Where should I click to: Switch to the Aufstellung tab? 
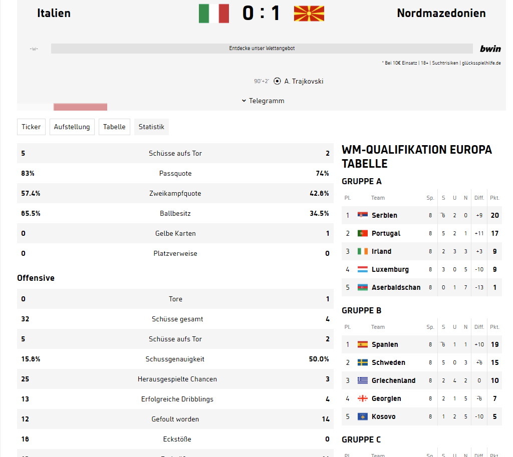pyautogui.click(x=72, y=127)
